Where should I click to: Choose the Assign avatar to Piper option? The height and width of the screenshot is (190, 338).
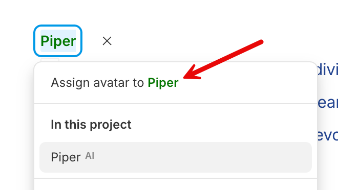point(176,83)
